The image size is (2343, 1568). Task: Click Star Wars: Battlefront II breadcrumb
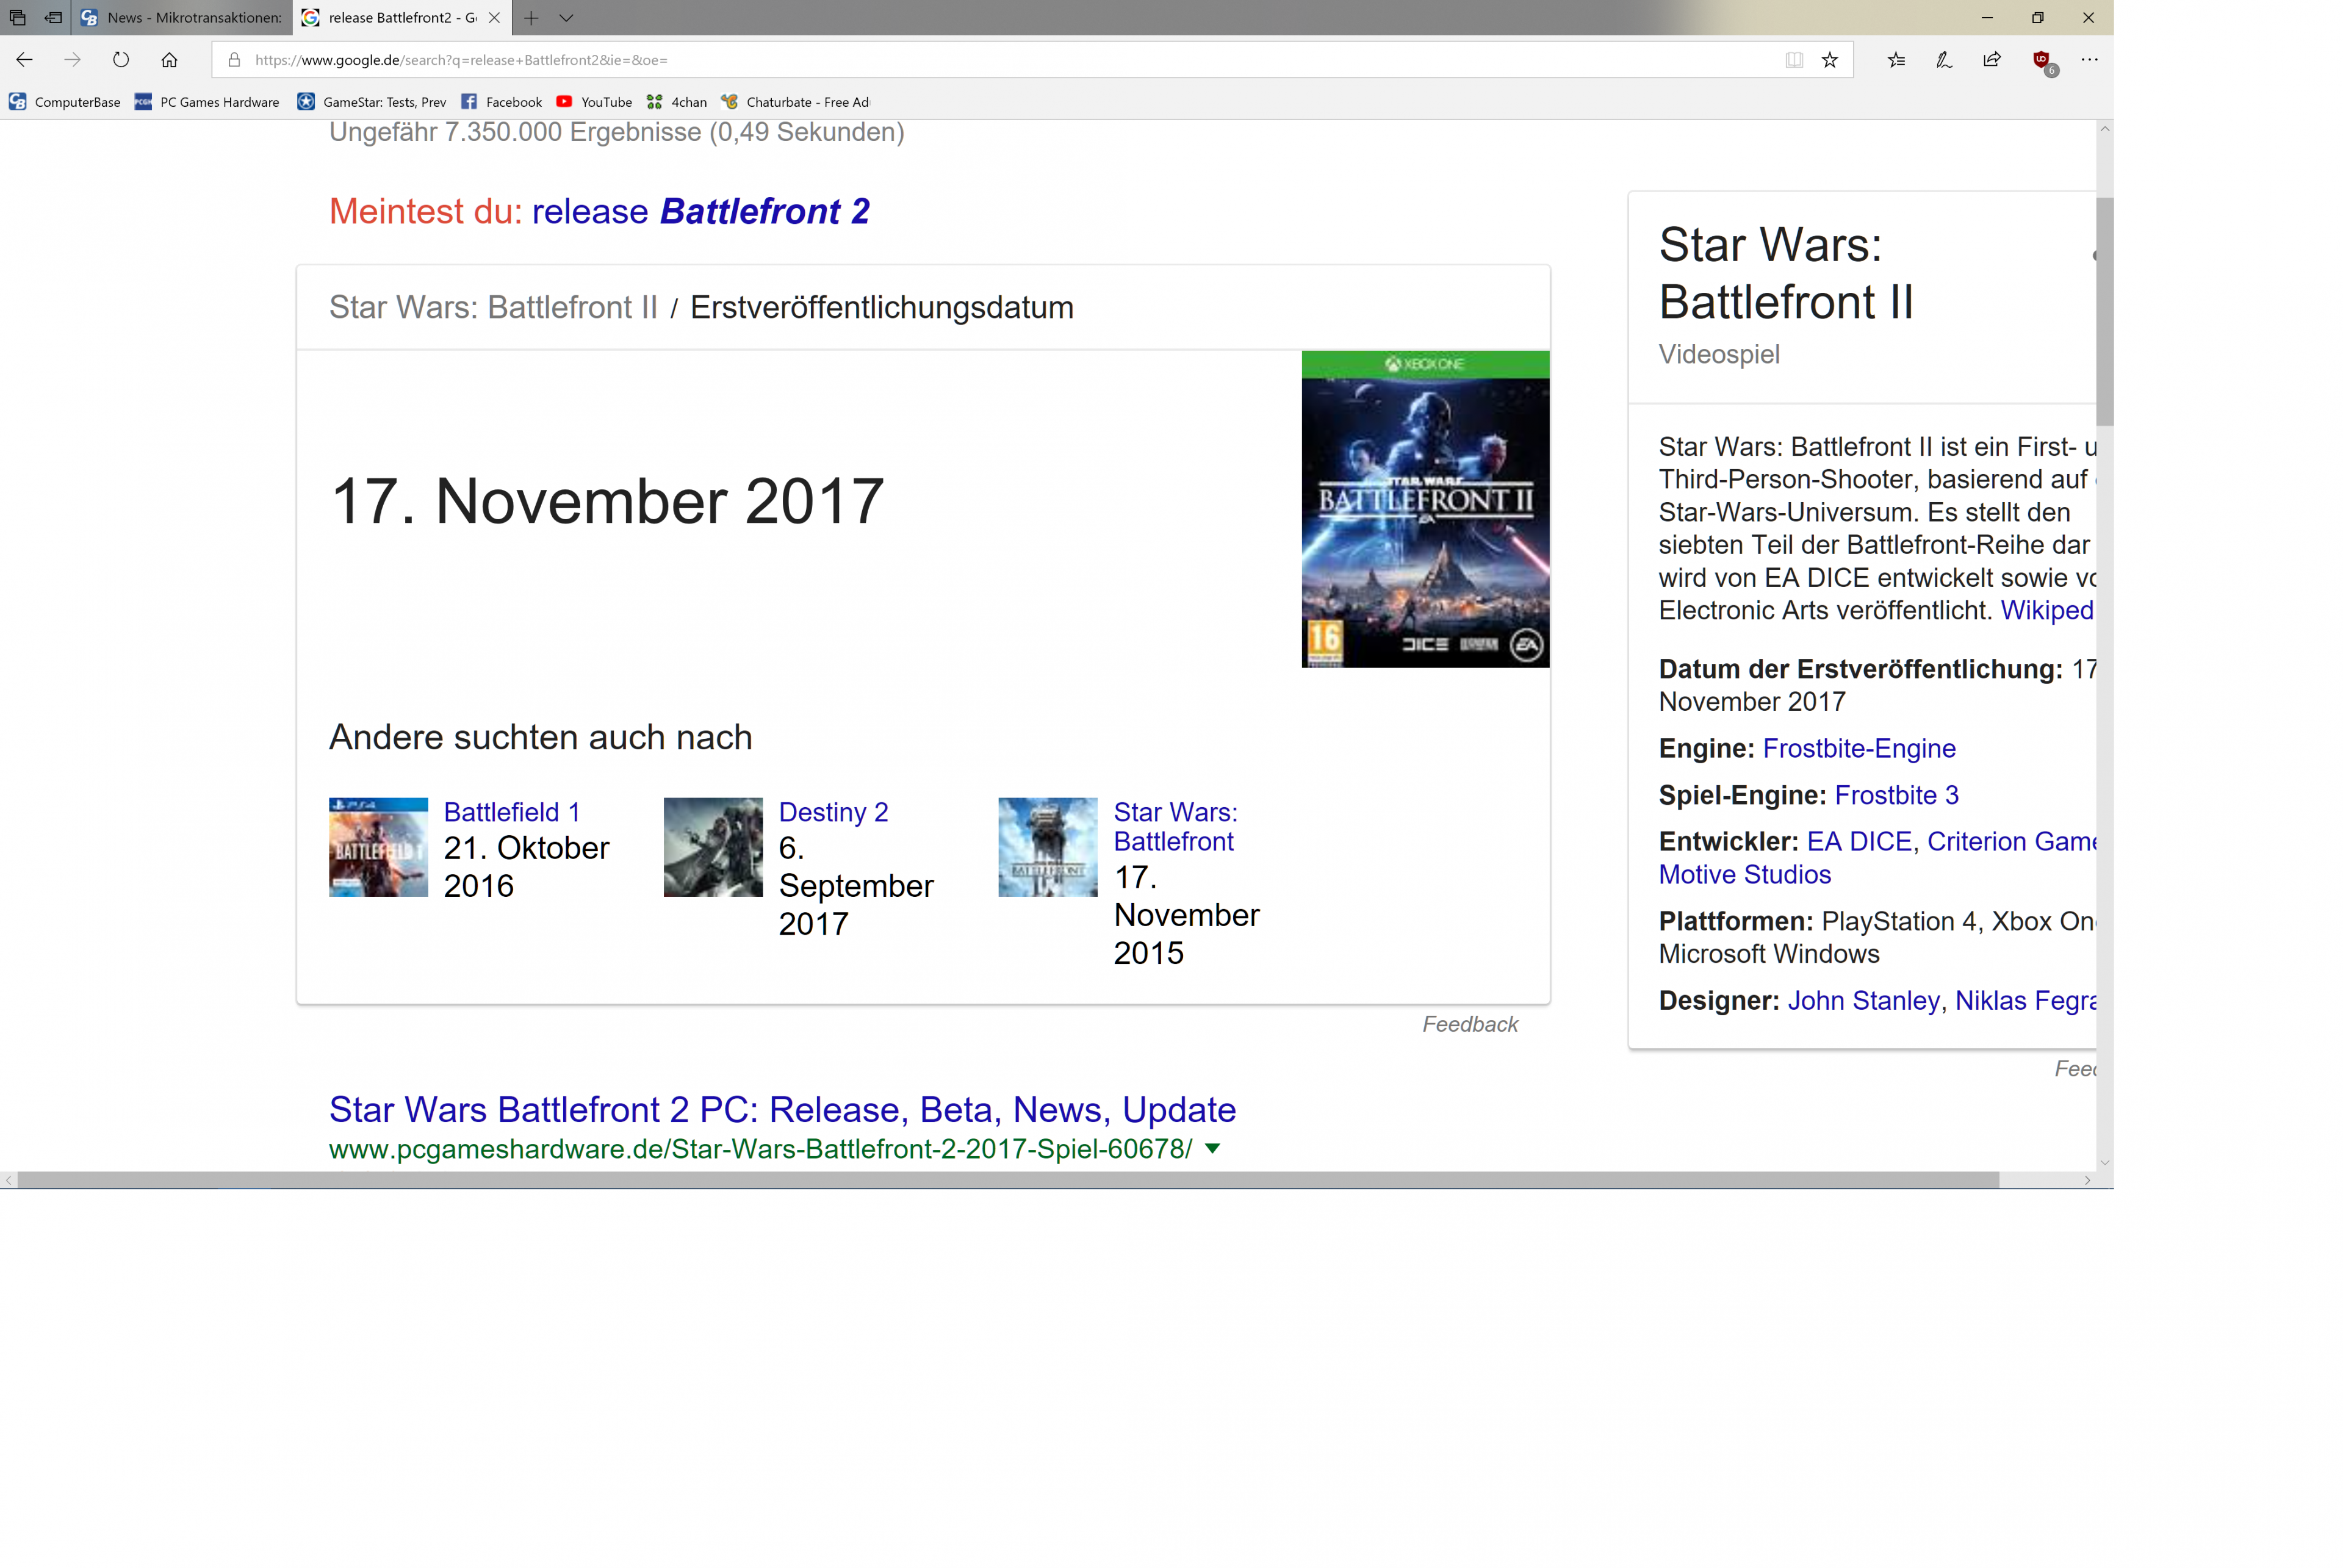point(493,307)
